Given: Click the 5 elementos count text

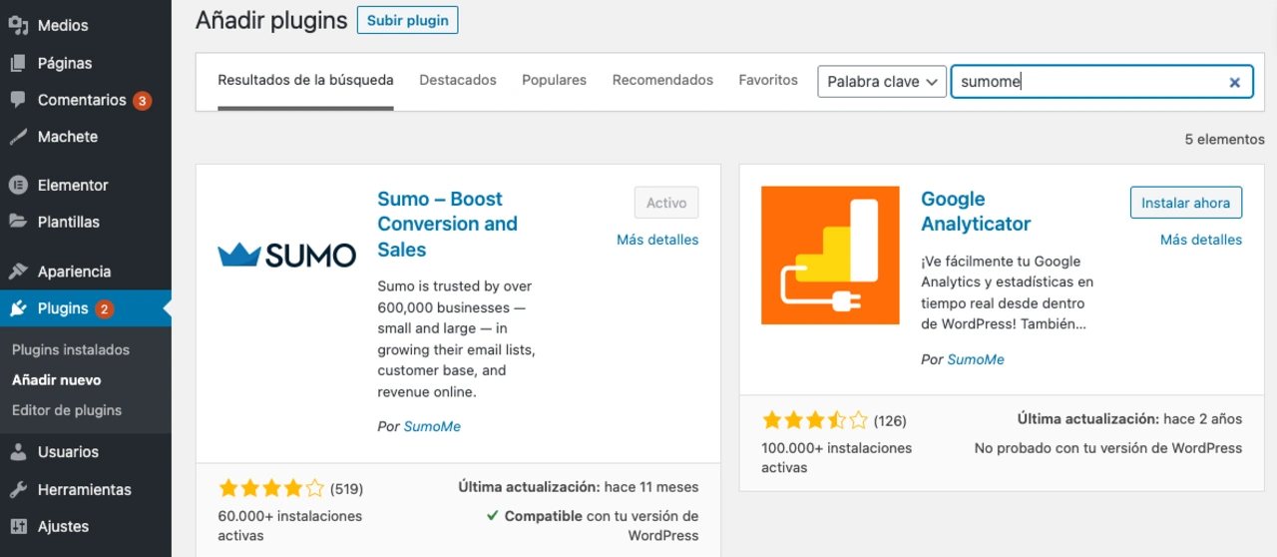Looking at the screenshot, I should (x=1225, y=140).
